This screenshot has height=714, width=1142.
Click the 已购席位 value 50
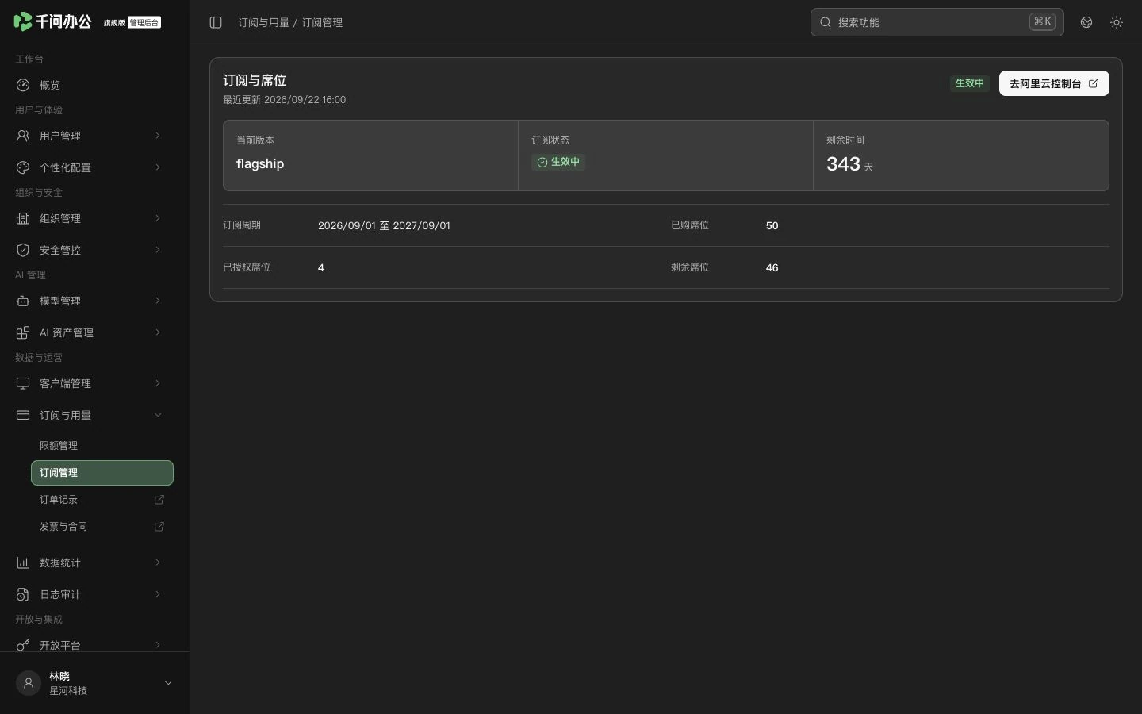772,225
